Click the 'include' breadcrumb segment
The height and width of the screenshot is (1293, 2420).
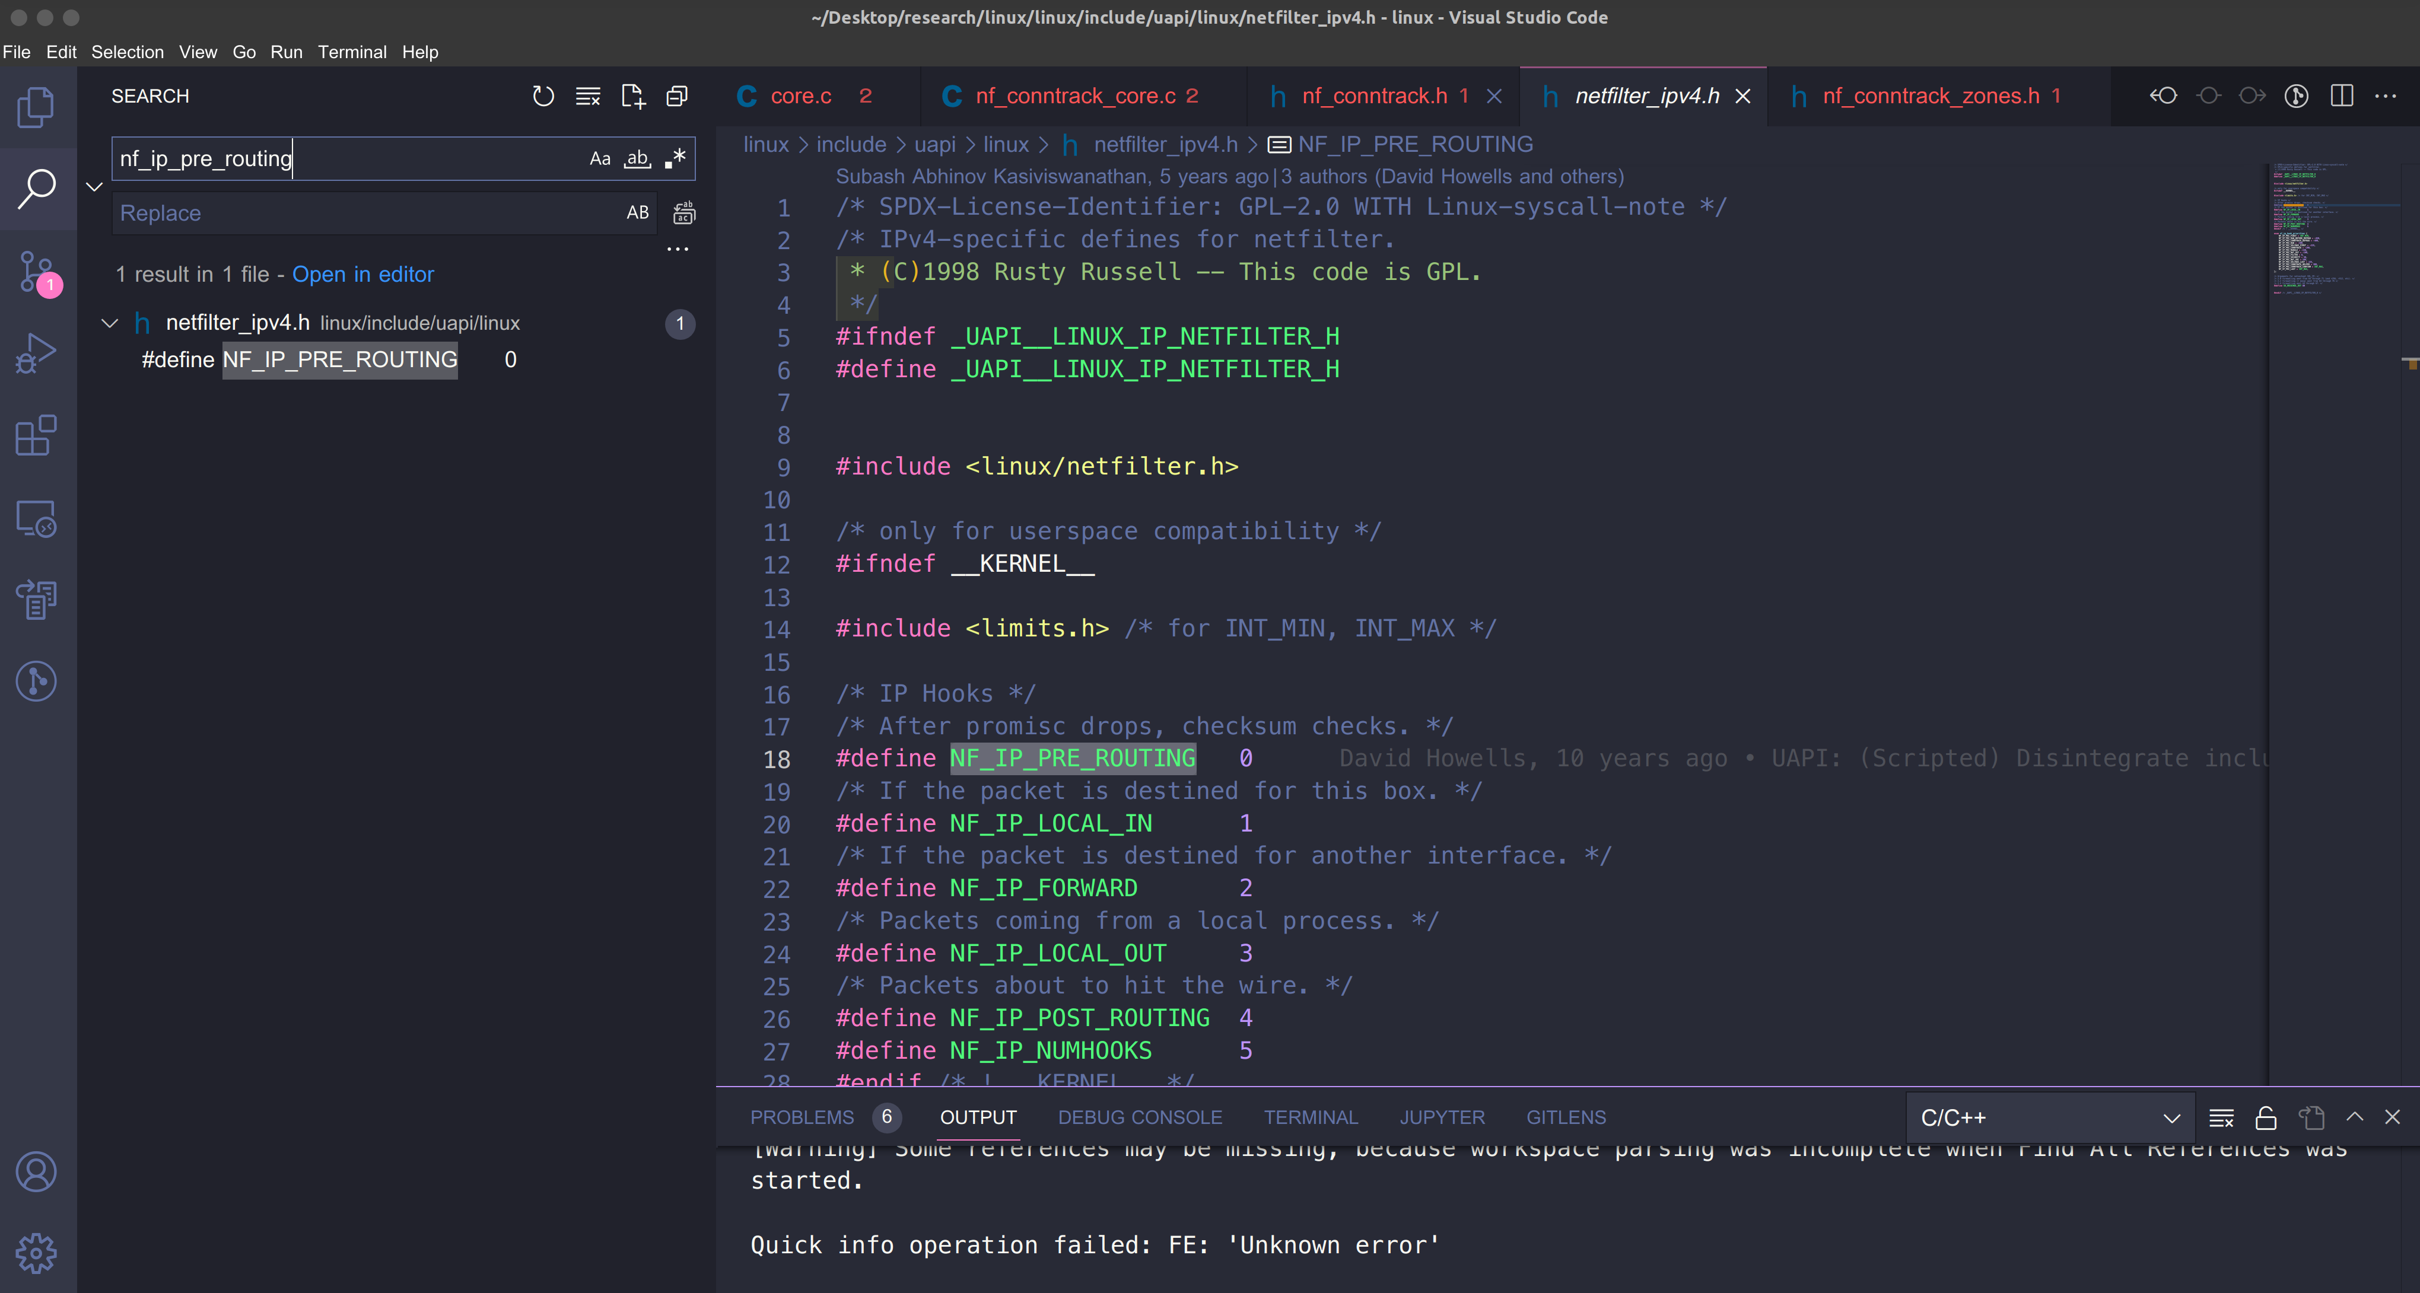(851, 145)
